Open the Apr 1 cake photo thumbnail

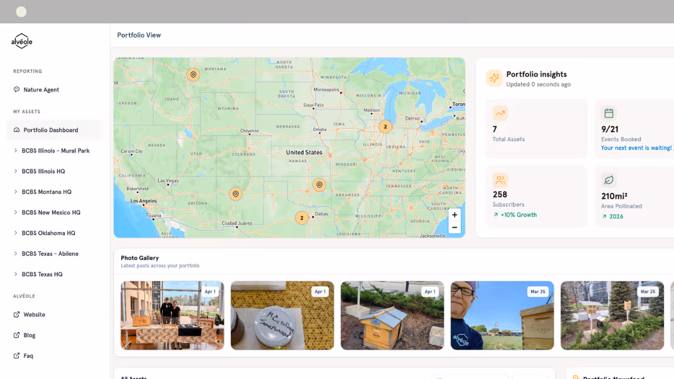pyautogui.click(x=283, y=315)
